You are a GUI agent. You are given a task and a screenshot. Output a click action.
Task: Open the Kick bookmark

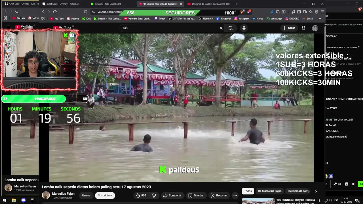click(86, 19)
